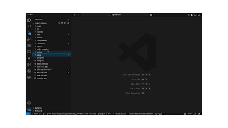Click the notifications bell in status bar
The image size is (228, 128).
(199, 114)
